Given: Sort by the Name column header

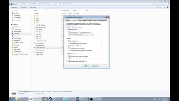Looking at the screenshot, I should click(35, 10).
